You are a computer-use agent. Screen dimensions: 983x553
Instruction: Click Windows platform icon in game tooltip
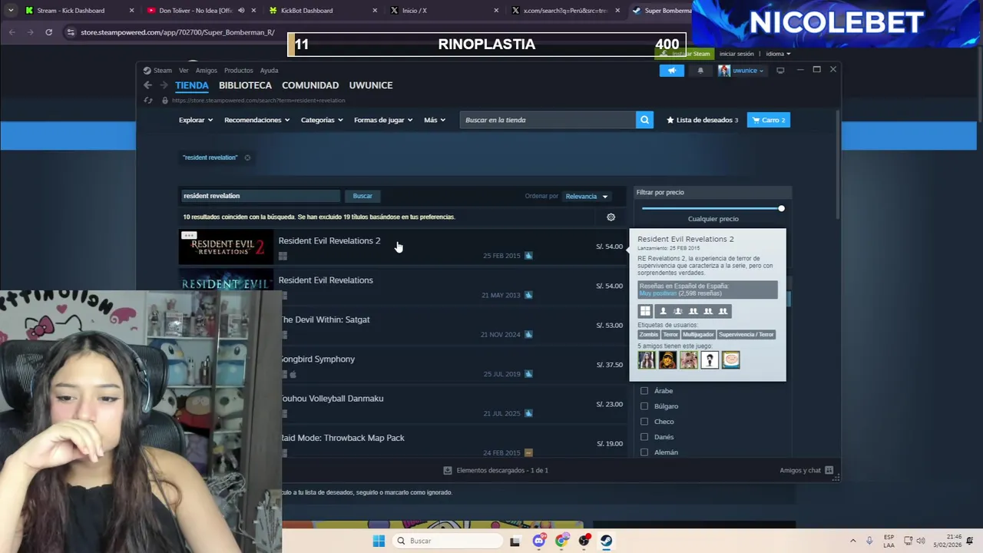click(x=645, y=311)
